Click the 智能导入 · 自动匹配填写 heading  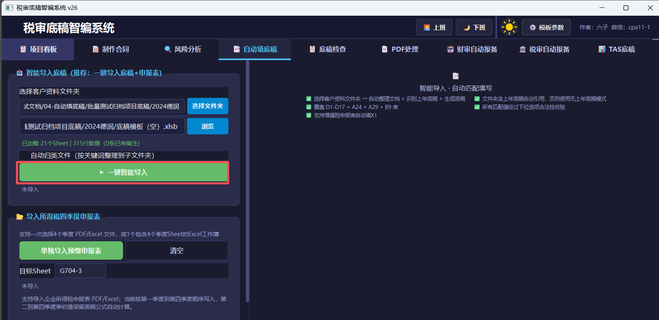tap(456, 88)
